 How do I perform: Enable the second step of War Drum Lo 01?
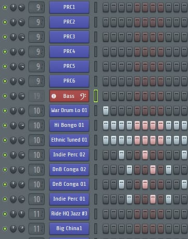tap(114, 111)
